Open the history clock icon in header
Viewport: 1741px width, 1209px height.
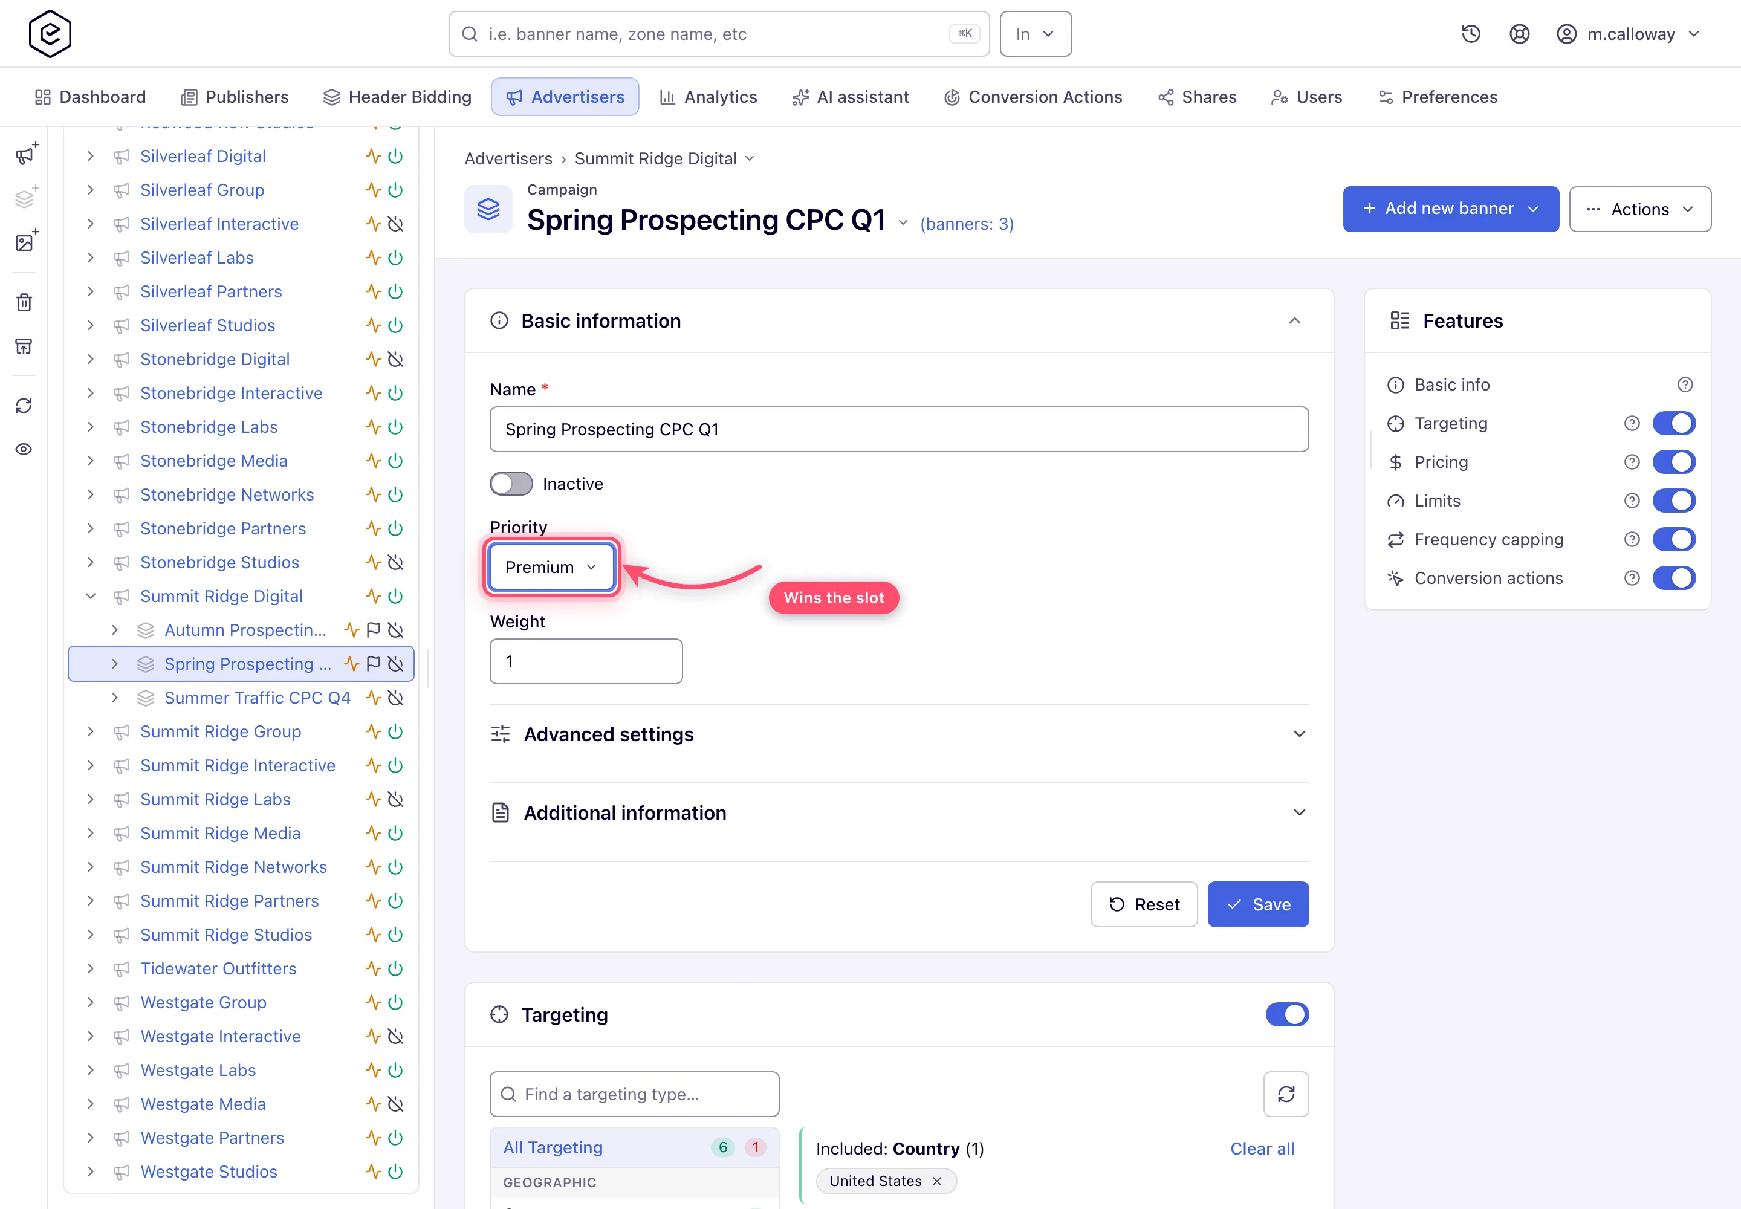click(x=1471, y=34)
